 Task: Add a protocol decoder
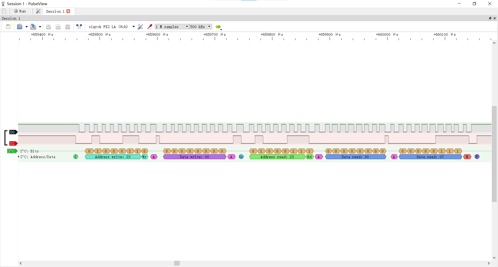coord(218,27)
